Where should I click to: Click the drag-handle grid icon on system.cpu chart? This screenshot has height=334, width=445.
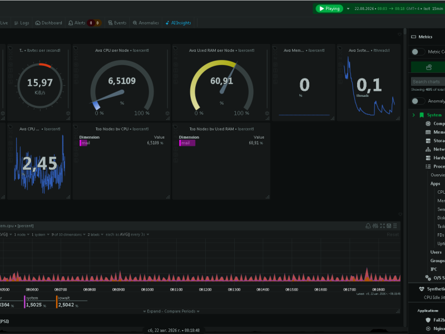tap(395, 226)
